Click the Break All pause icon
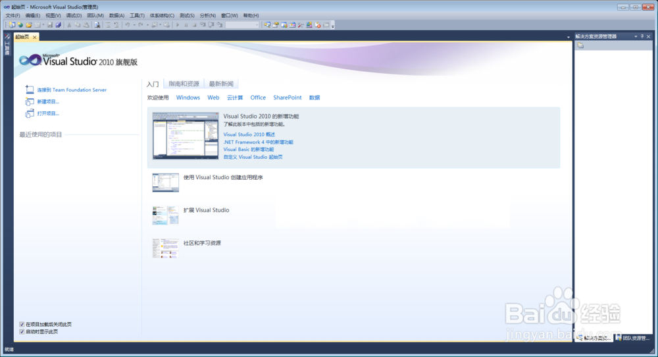This screenshot has width=658, height=357. [186, 25]
